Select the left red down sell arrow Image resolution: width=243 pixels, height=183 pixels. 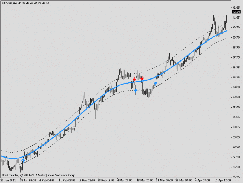pos(135,78)
